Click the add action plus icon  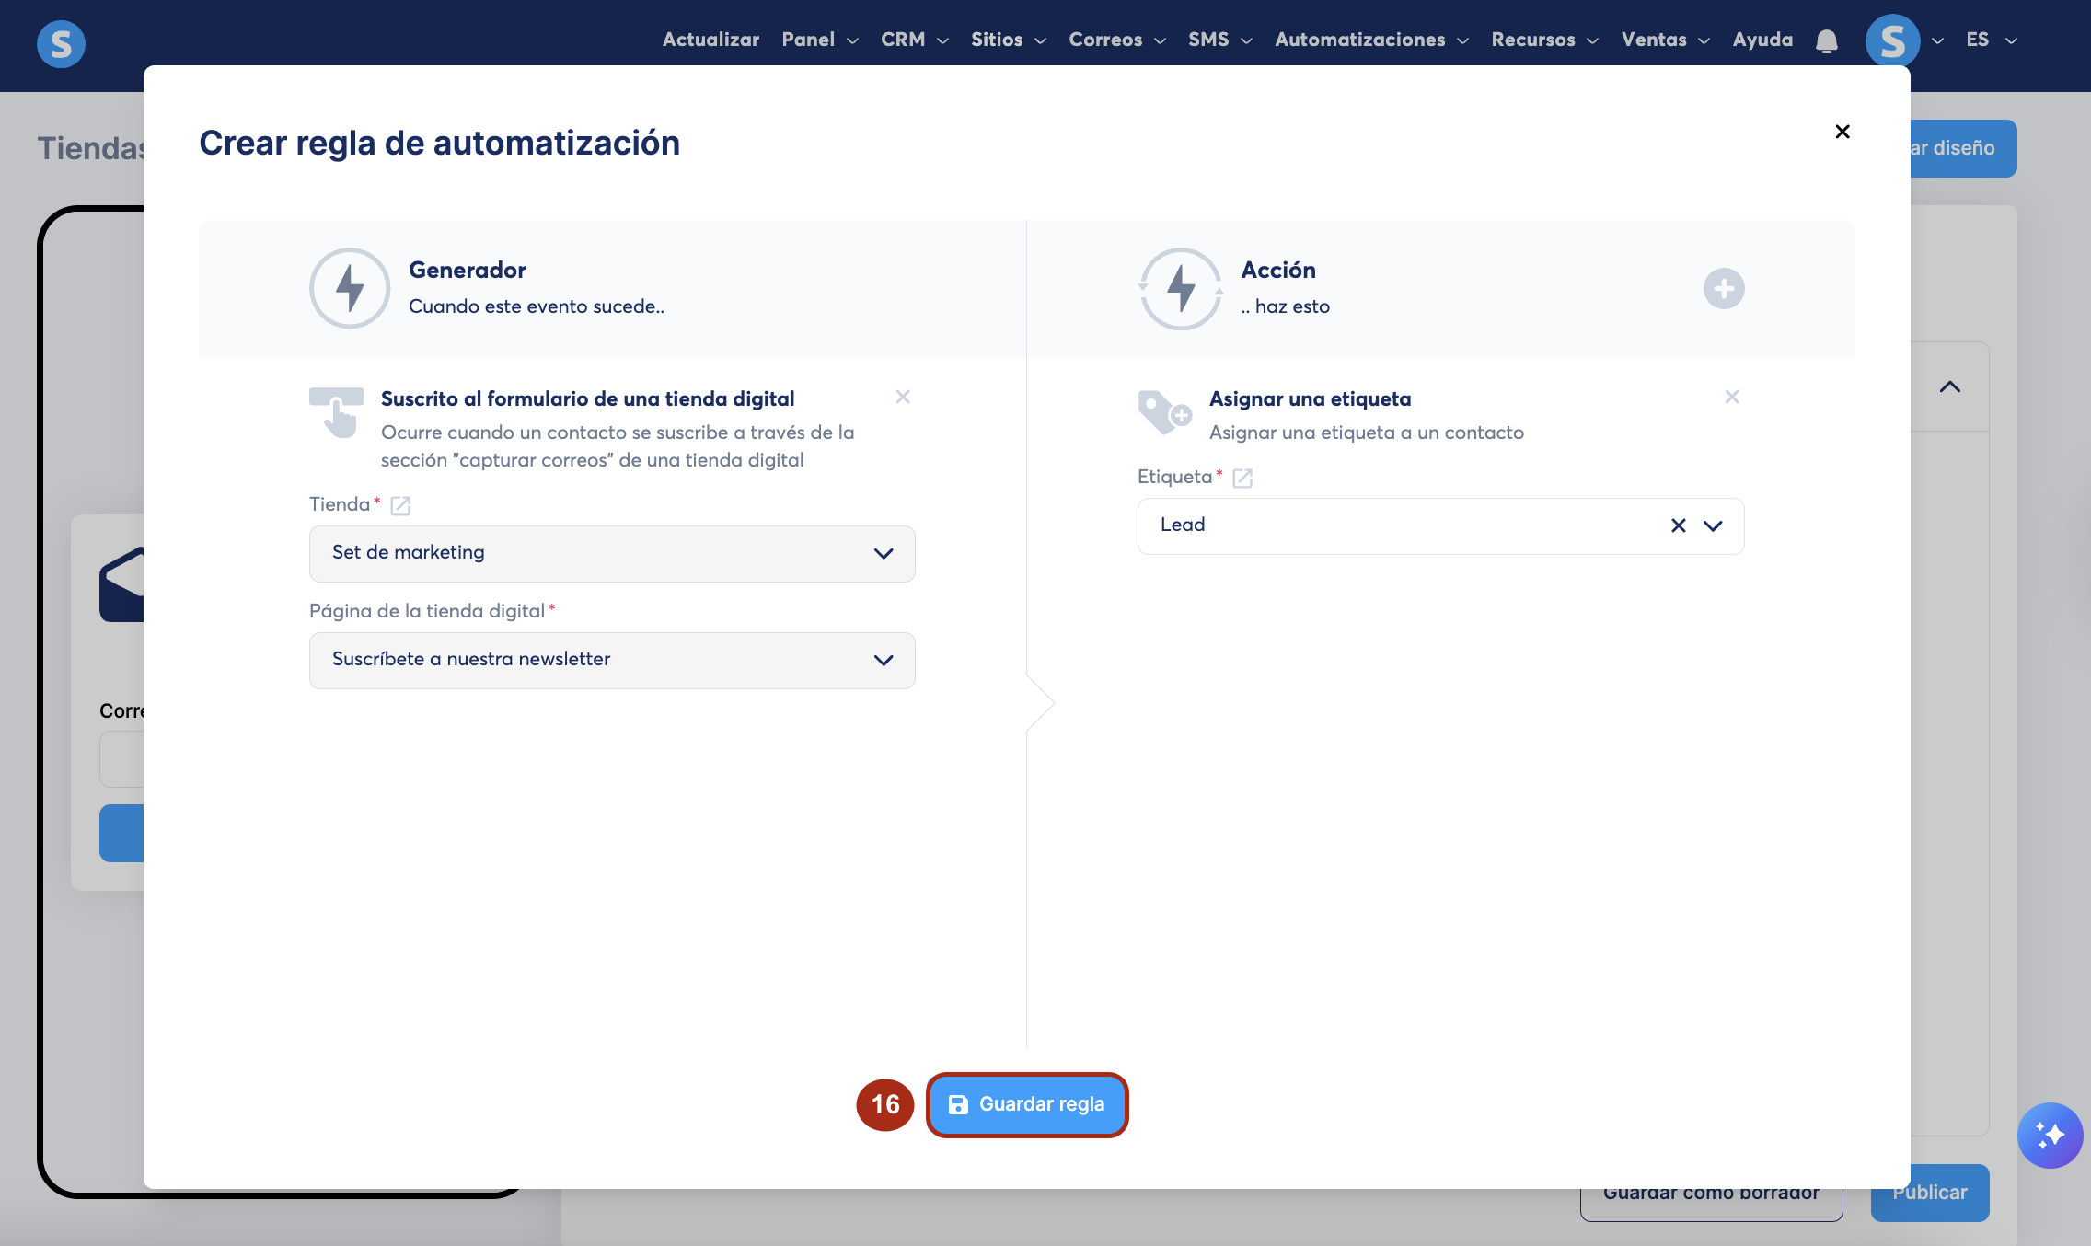point(1723,289)
